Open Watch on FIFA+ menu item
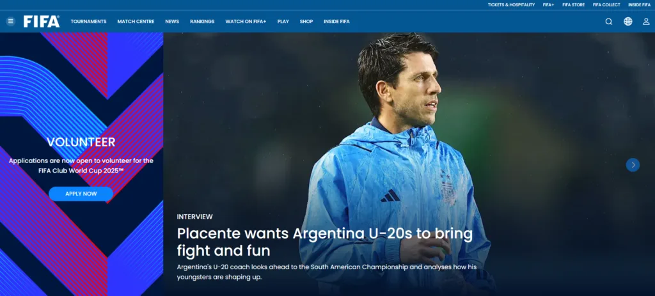Image resolution: width=655 pixels, height=296 pixels. click(x=246, y=21)
